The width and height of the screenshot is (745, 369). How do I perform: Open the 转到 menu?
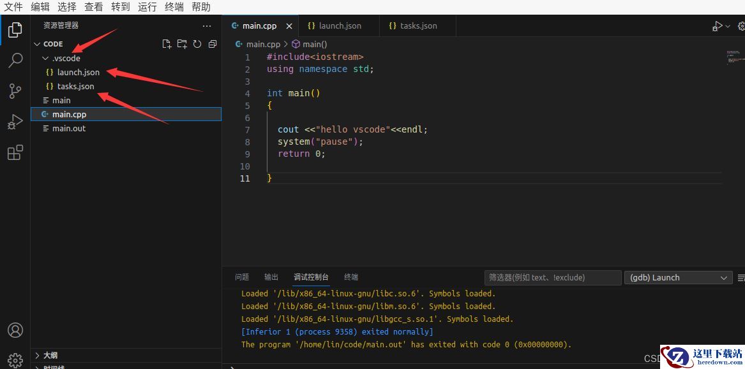click(x=120, y=7)
